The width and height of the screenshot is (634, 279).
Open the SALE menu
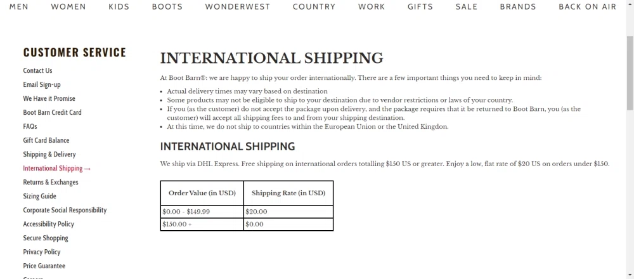pos(467,7)
